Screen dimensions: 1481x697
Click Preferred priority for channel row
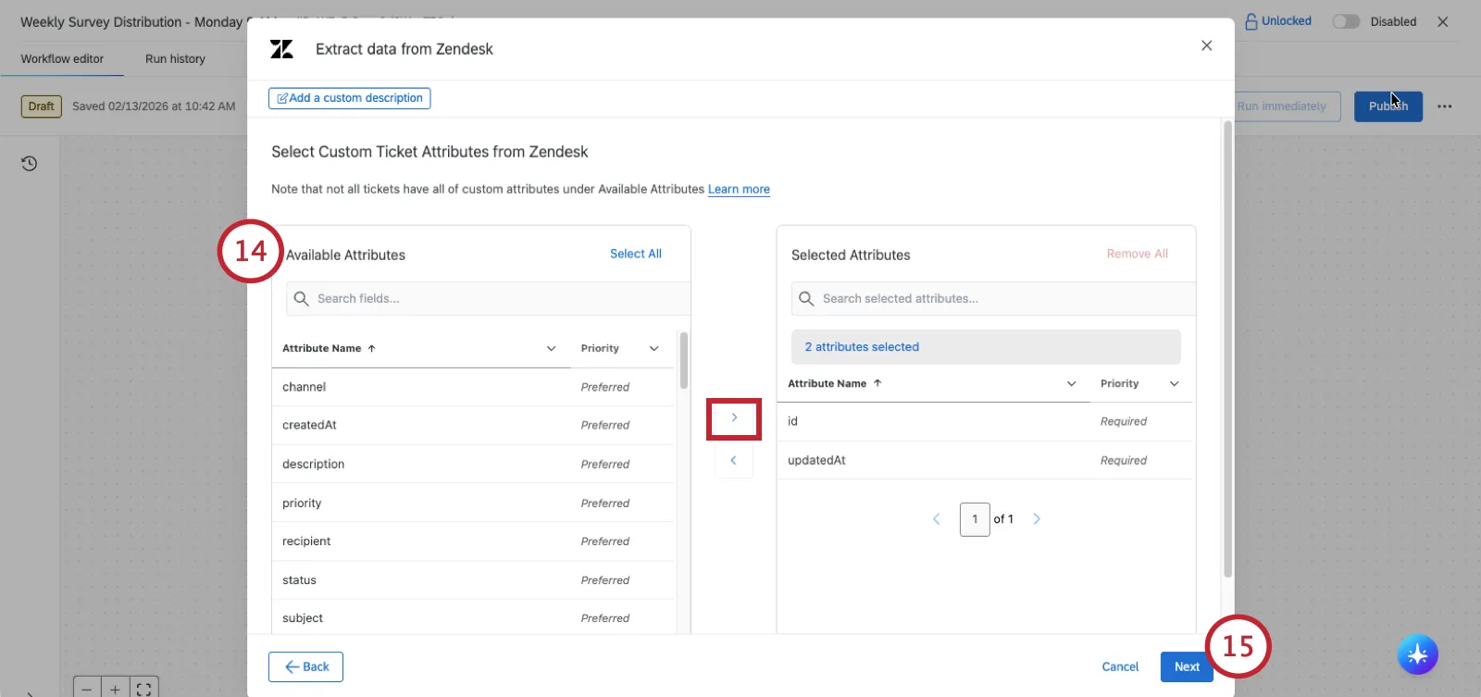[x=604, y=387]
